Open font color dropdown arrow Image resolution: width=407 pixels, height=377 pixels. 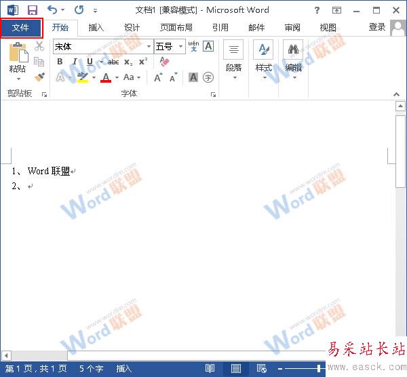(x=117, y=77)
